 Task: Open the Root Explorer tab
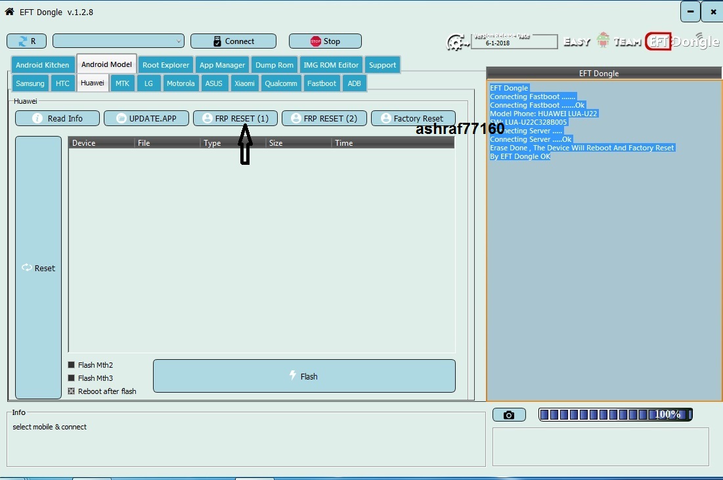tap(165, 65)
